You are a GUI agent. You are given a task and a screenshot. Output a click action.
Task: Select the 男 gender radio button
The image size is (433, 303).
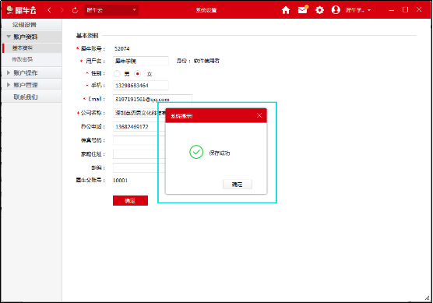click(117, 74)
